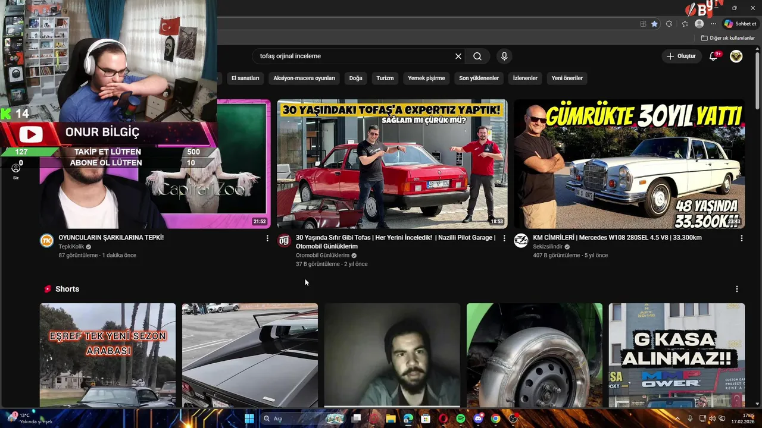Click the Otomobil Günlüklerim channel avatar

tap(284, 241)
